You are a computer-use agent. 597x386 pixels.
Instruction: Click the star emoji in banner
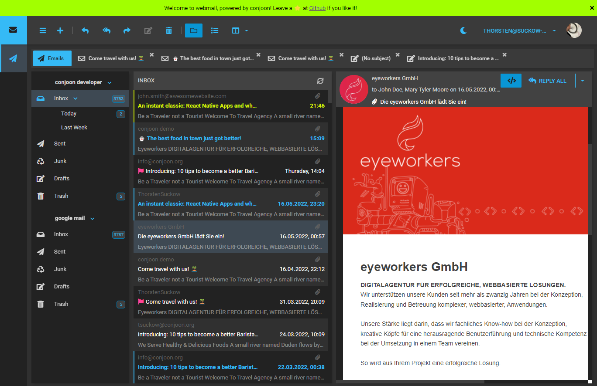(298, 8)
